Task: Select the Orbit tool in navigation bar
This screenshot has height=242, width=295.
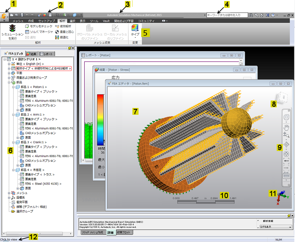Action: tap(286, 145)
